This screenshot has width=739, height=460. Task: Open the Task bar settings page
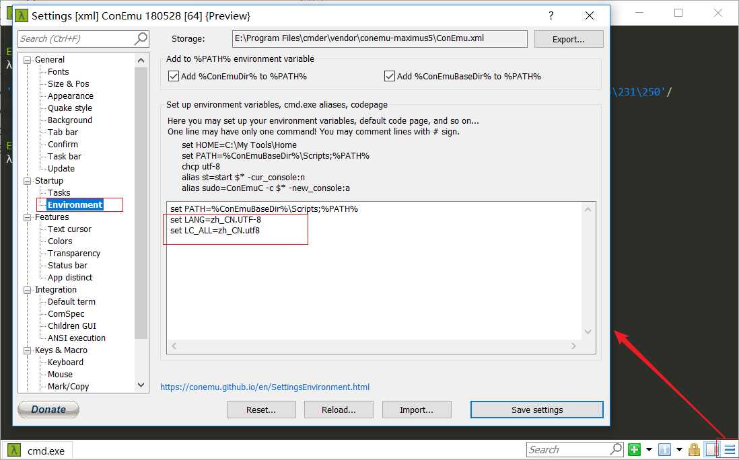[x=65, y=156]
